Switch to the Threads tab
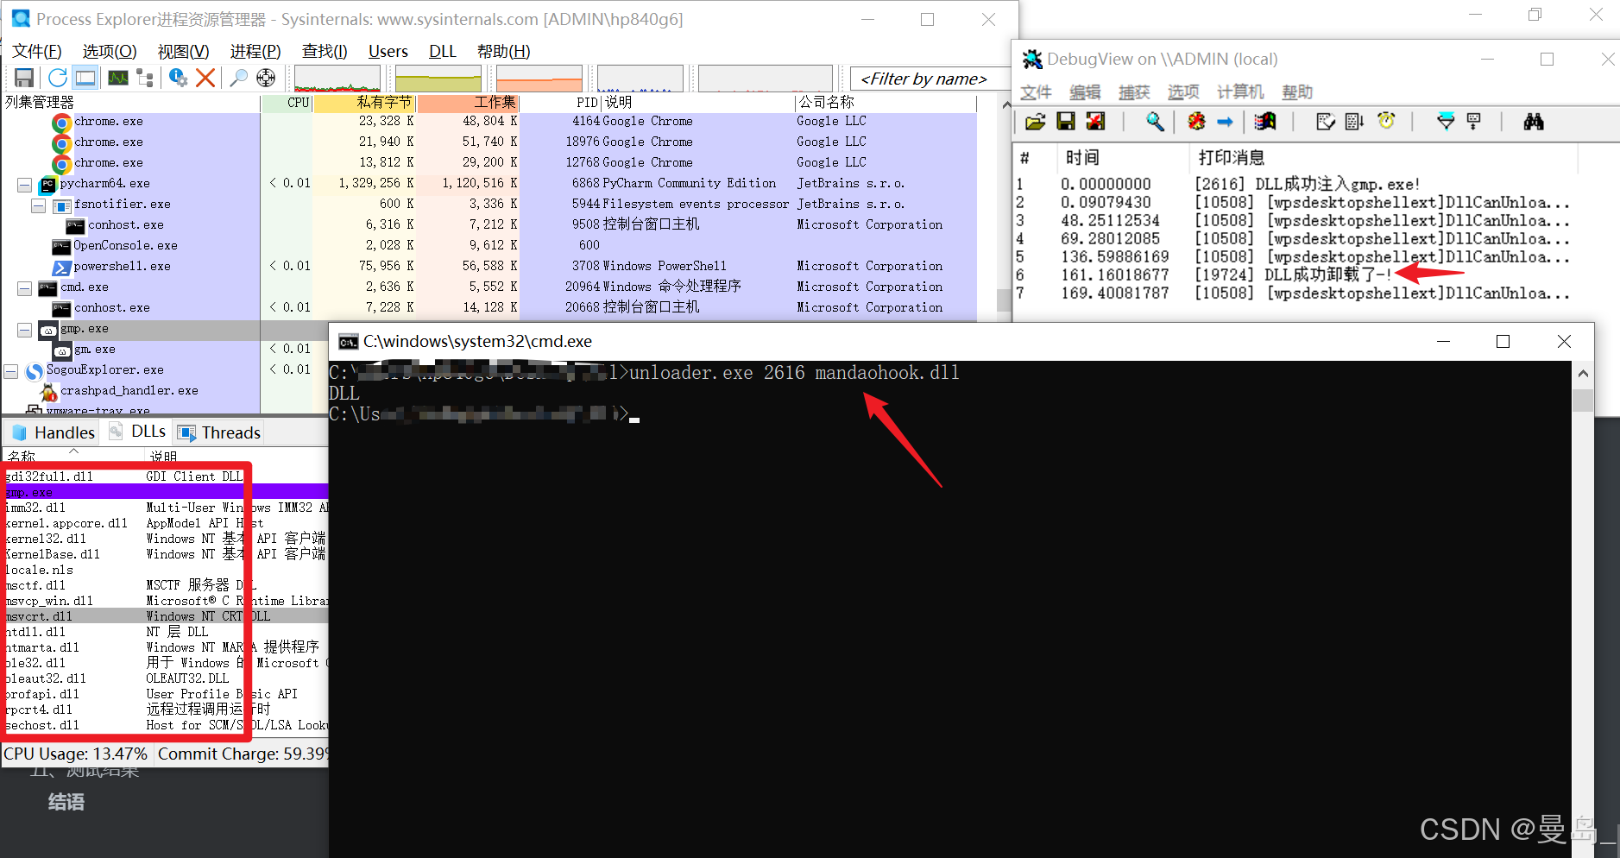1620x858 pixels. pos(218,432)
